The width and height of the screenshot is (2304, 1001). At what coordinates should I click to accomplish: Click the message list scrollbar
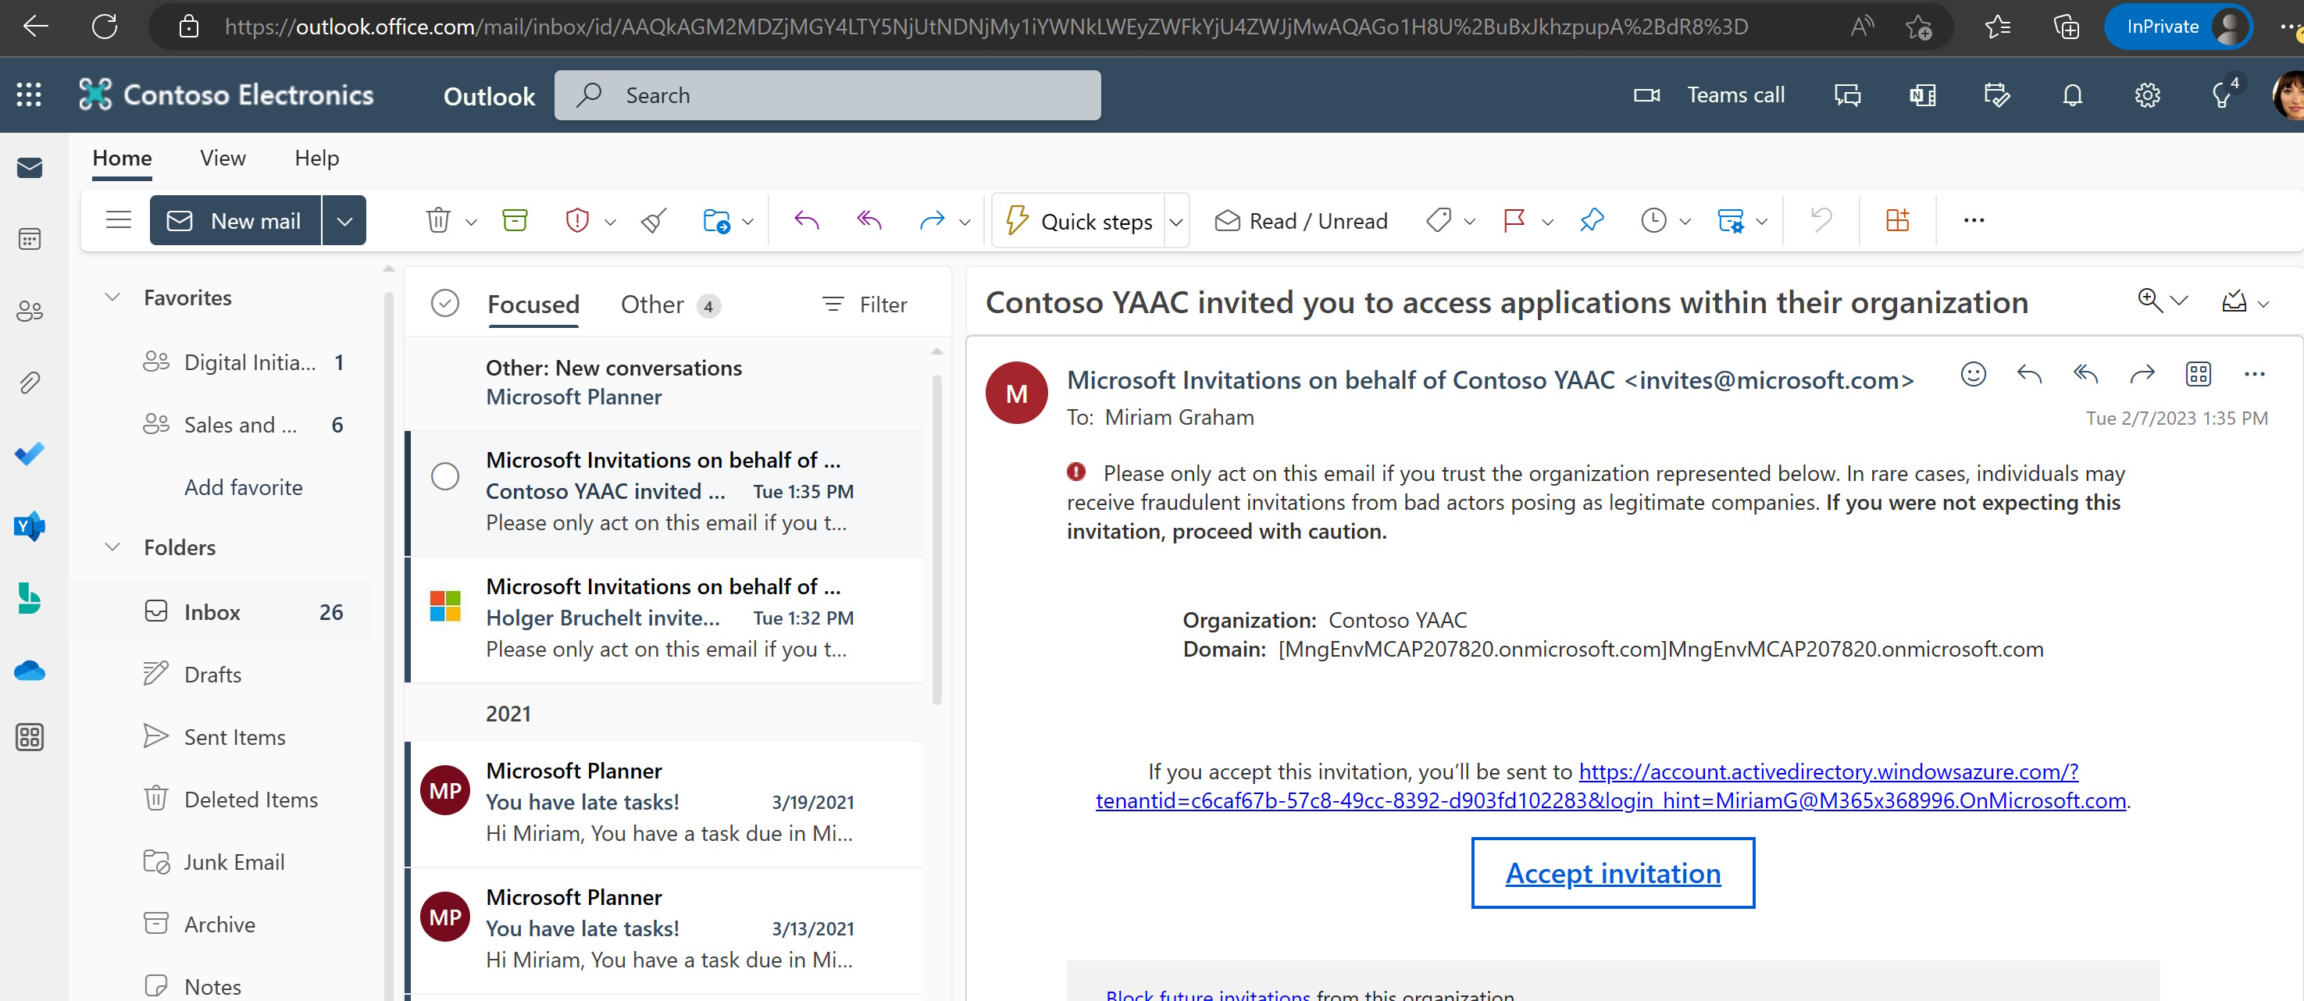coord(936,540)
